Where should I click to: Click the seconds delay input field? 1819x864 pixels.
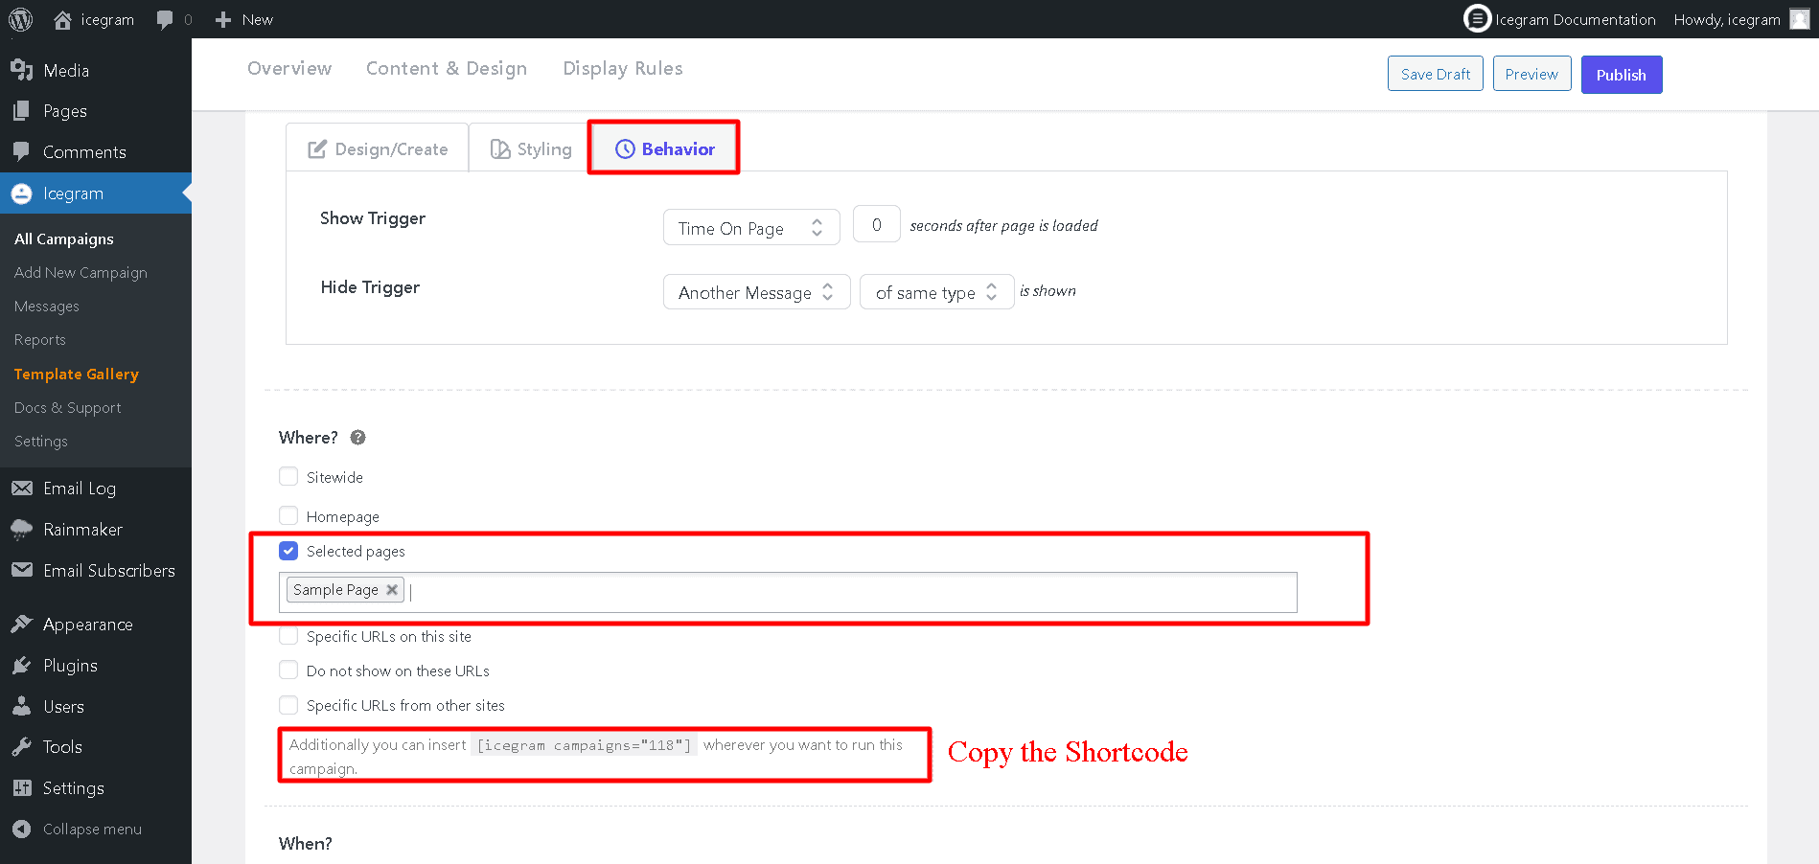tap(877, 224)
